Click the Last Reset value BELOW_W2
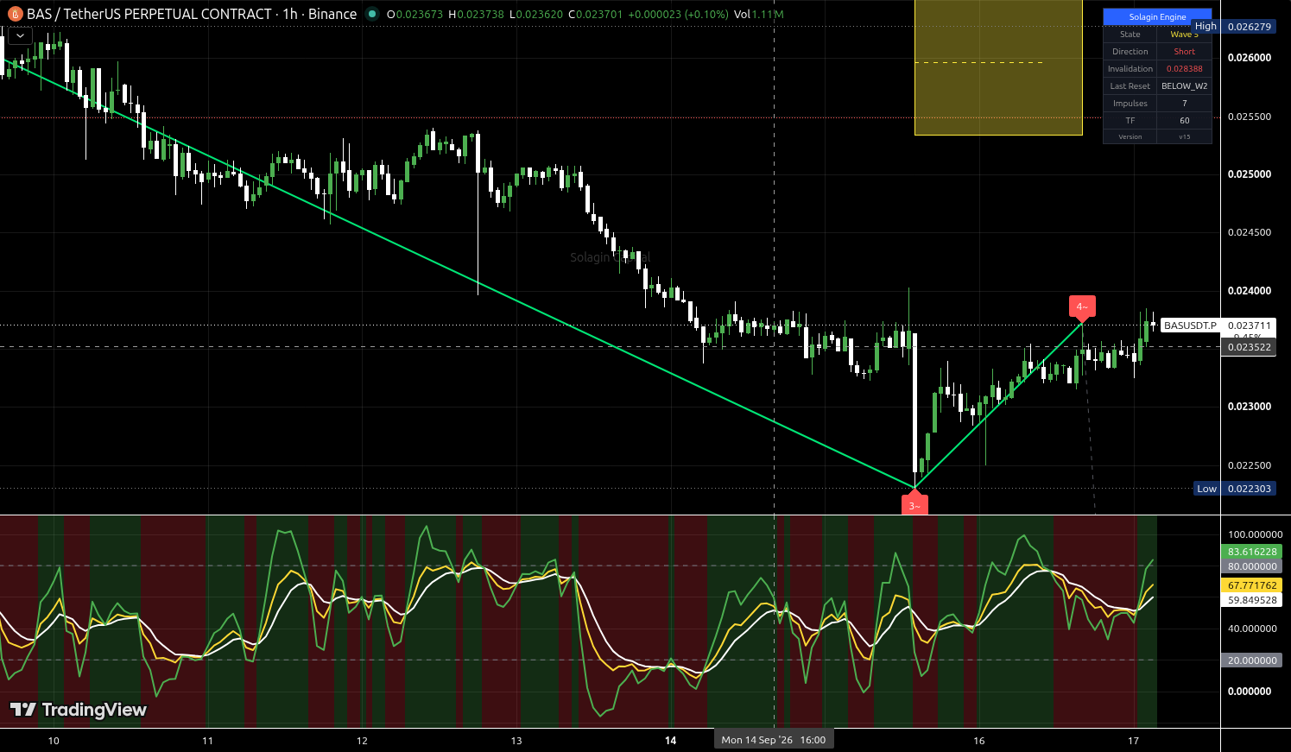This screenshot has width=1291, height=752. coord(1184,86)
